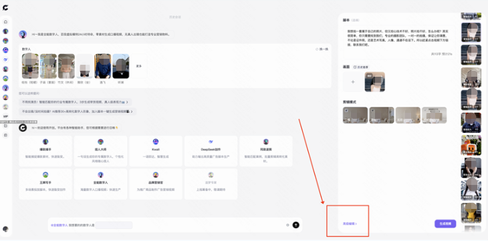Go to Home in the left sidebar
The image size is (488, 241).
coord(5,22)
